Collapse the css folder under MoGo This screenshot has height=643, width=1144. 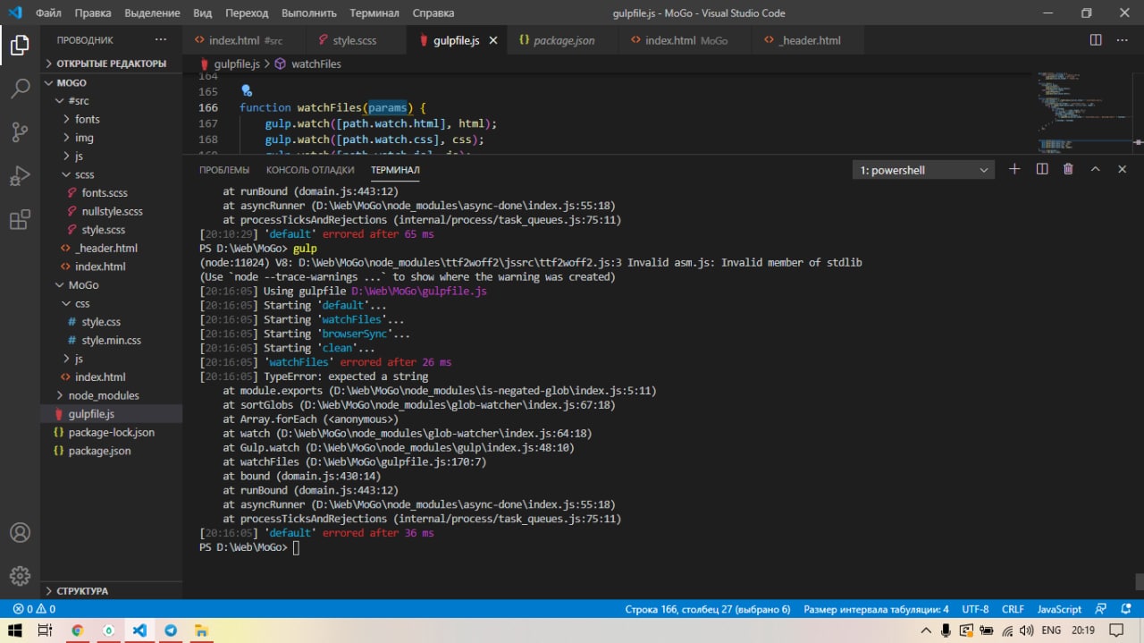click(x=112, y=303)
